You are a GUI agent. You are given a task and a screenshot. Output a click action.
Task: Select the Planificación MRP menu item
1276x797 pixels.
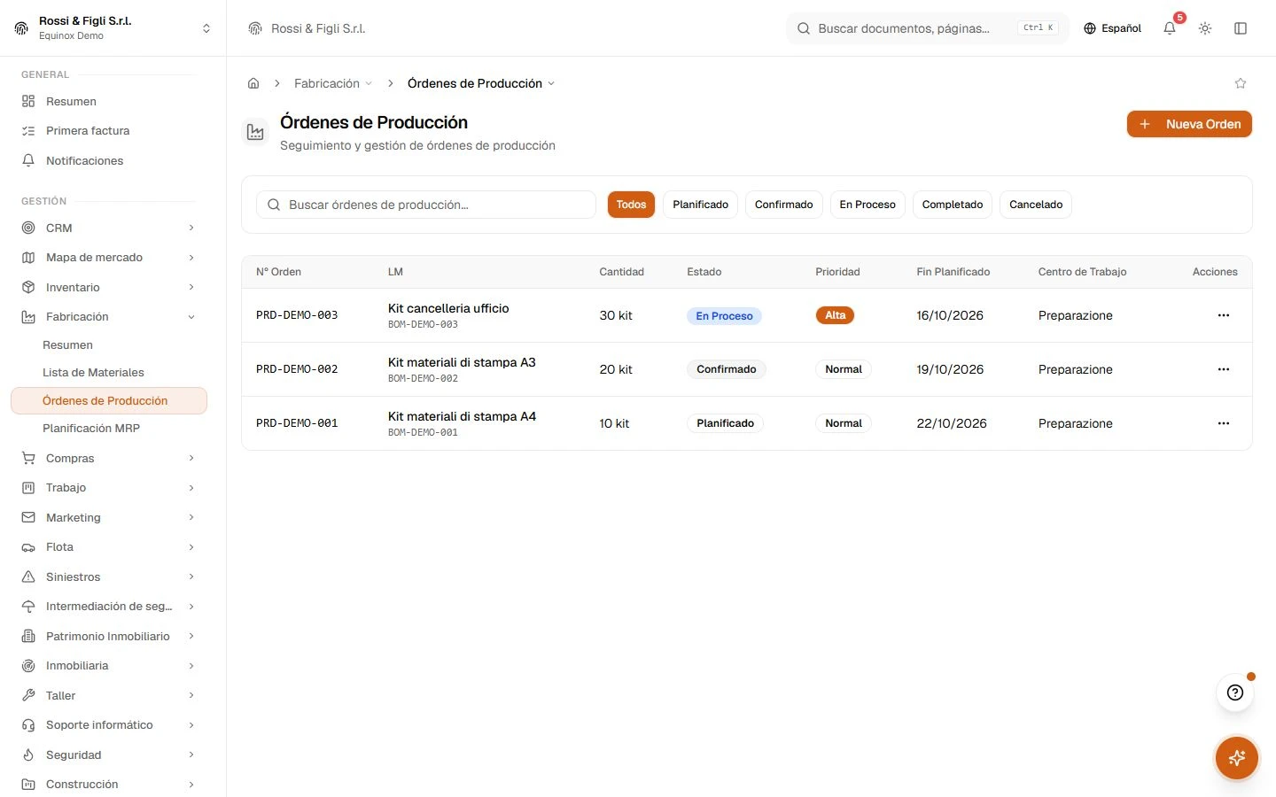coord(91,429)
